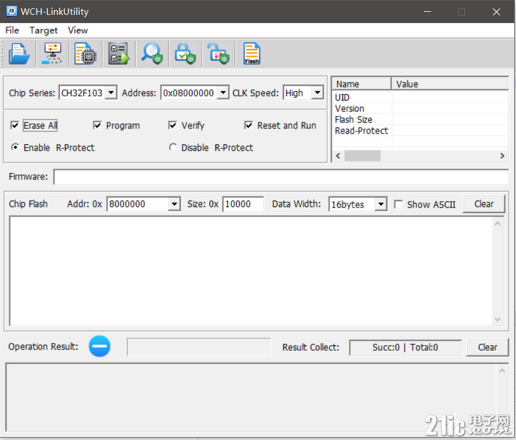Viewport: 516px width, 440px height.
Task: Click the Succ:0 | Total:0 result field
Action: [405, 347]
